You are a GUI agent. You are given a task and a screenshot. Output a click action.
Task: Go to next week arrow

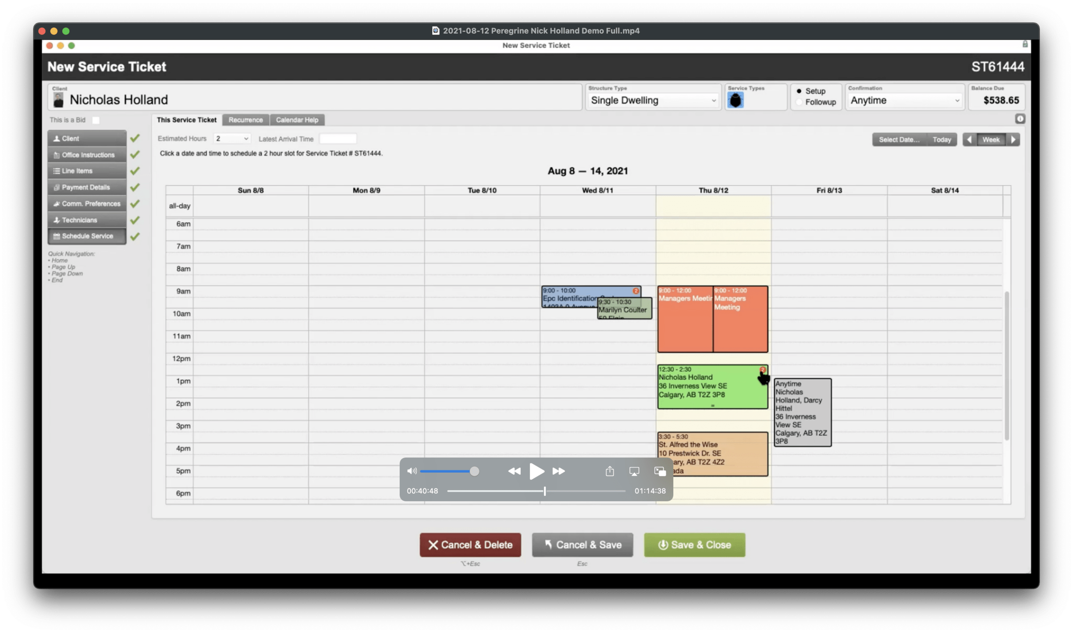tap(1013, 139)
